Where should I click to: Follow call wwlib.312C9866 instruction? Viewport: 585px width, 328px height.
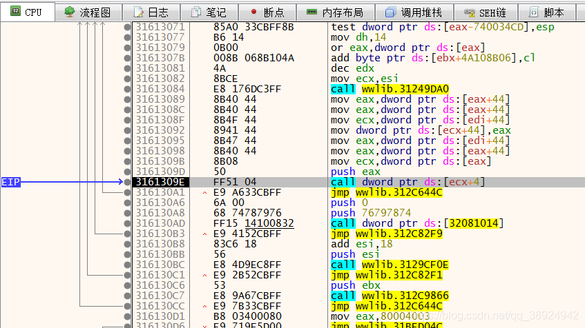pyautogui.click(x=390, y=296)
